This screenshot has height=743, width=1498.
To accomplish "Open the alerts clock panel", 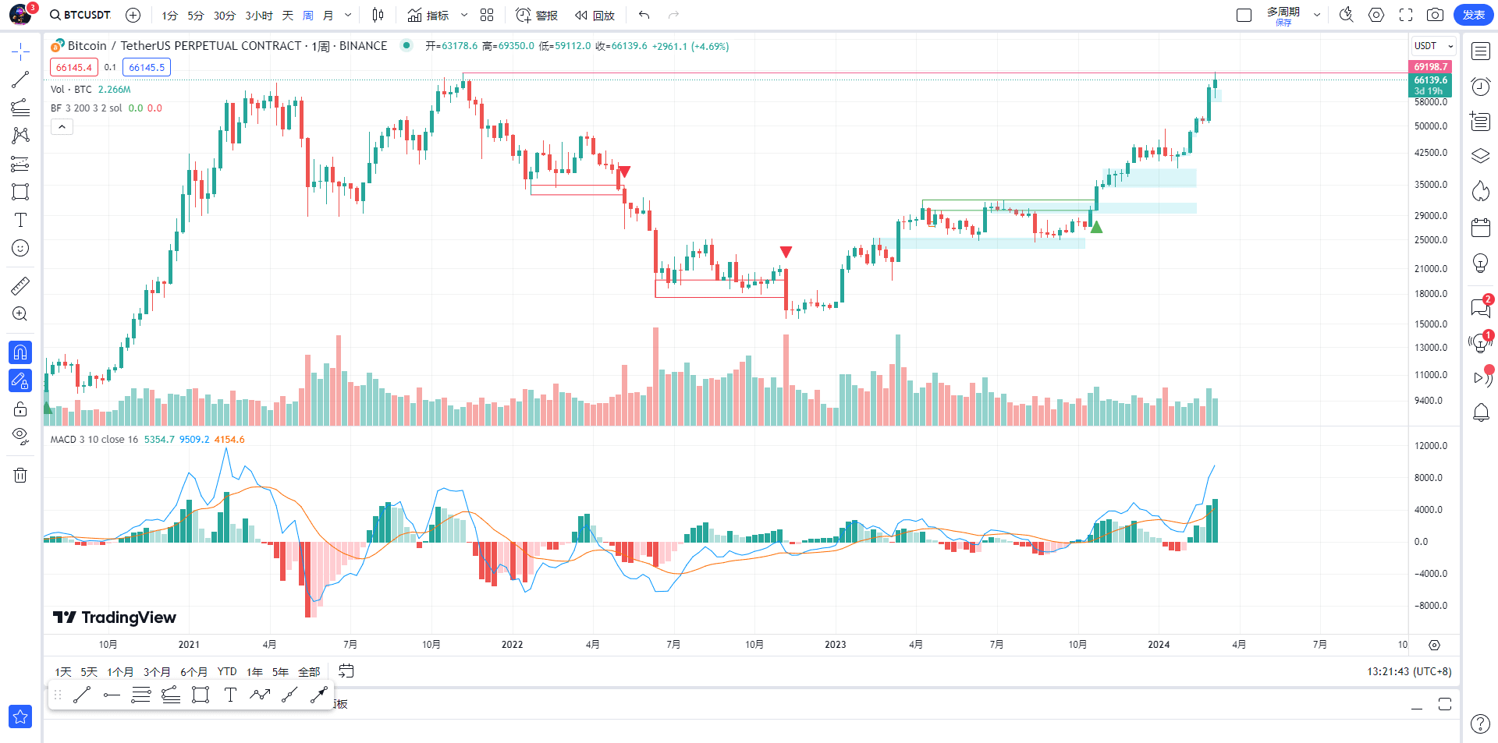I will [x=1480, y=87].
